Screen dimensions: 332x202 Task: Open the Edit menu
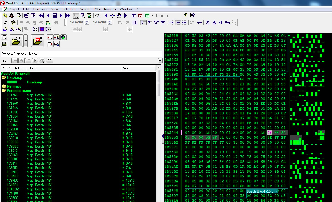(x=26, y=9)
